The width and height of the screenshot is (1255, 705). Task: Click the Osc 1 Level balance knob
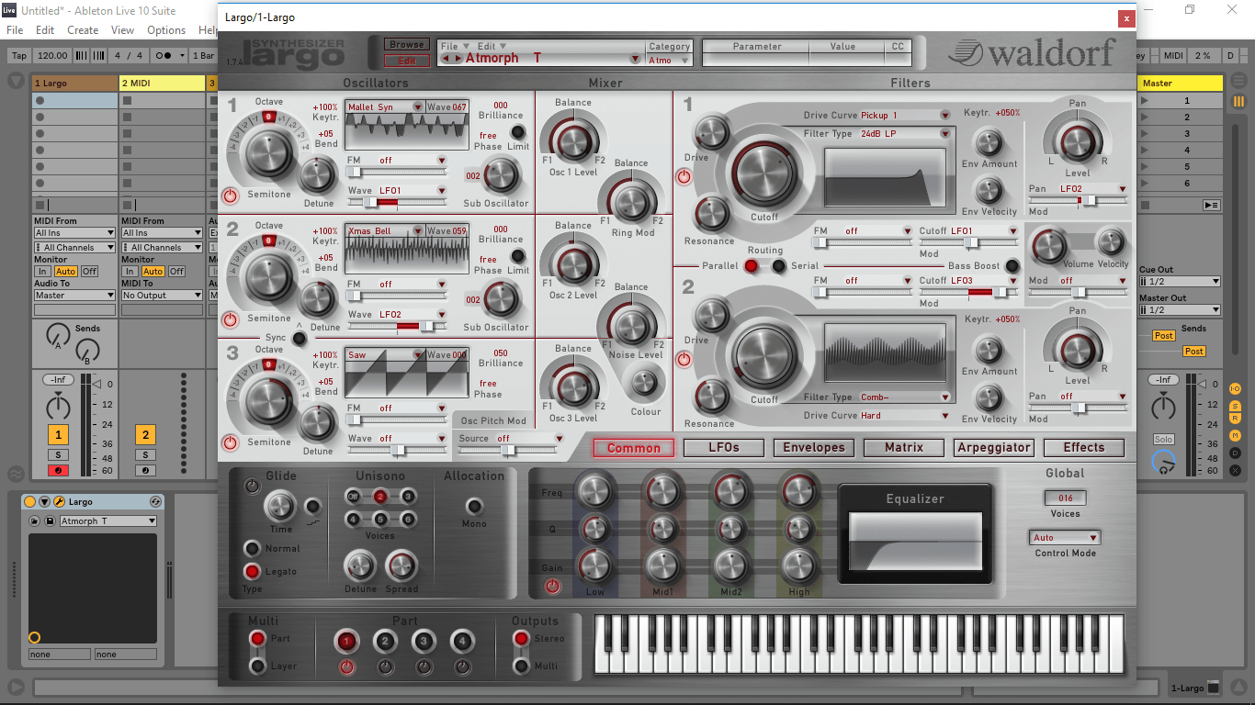[x=573, y=141]
